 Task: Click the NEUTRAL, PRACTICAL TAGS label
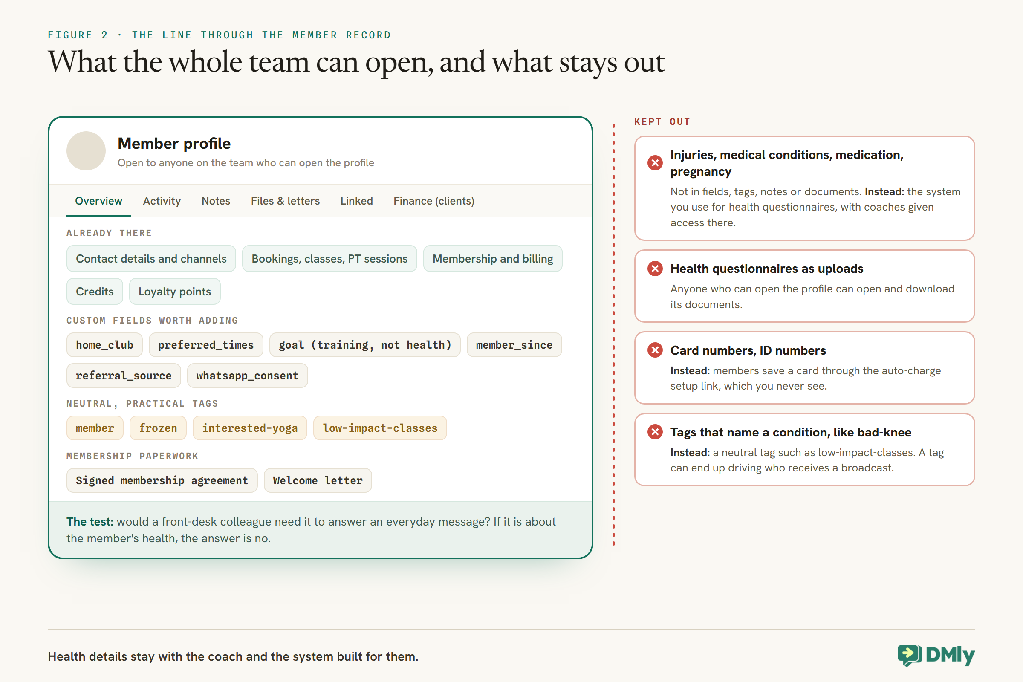click(142, 404)
